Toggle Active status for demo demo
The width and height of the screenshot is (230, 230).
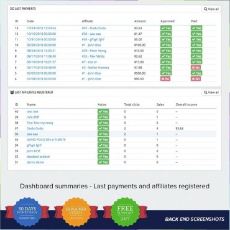103,162
